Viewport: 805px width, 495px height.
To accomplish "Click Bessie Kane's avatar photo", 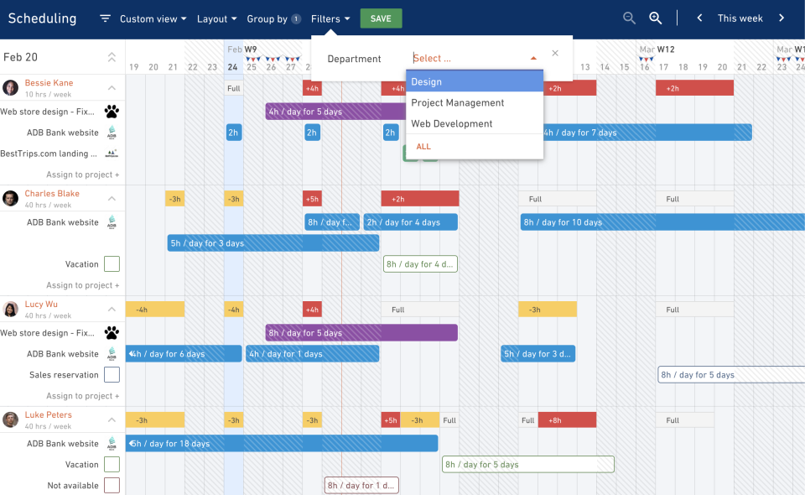I will click(10, 88).
